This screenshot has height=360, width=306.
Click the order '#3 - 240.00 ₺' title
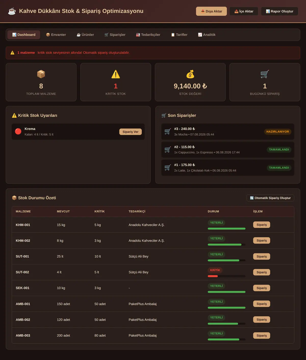(x=185, y=129)
